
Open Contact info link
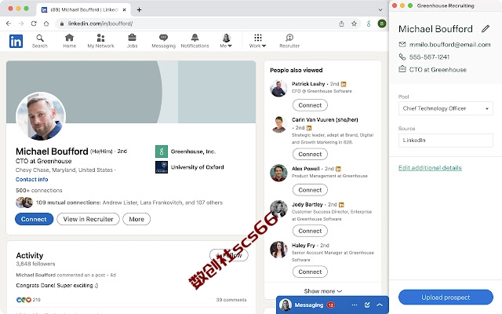31,179
